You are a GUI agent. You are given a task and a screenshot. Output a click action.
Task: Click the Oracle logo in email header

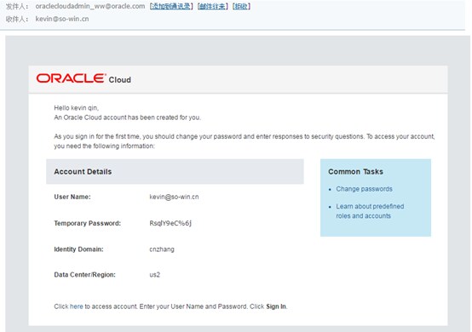click(x=71, y=78)
